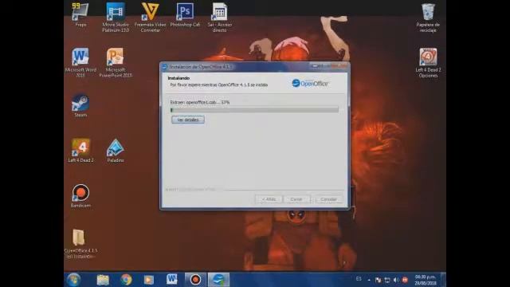This screenshot has height=287, width=510.
Task: Switch to Word from the taskbar
Action: coord(172,280)
